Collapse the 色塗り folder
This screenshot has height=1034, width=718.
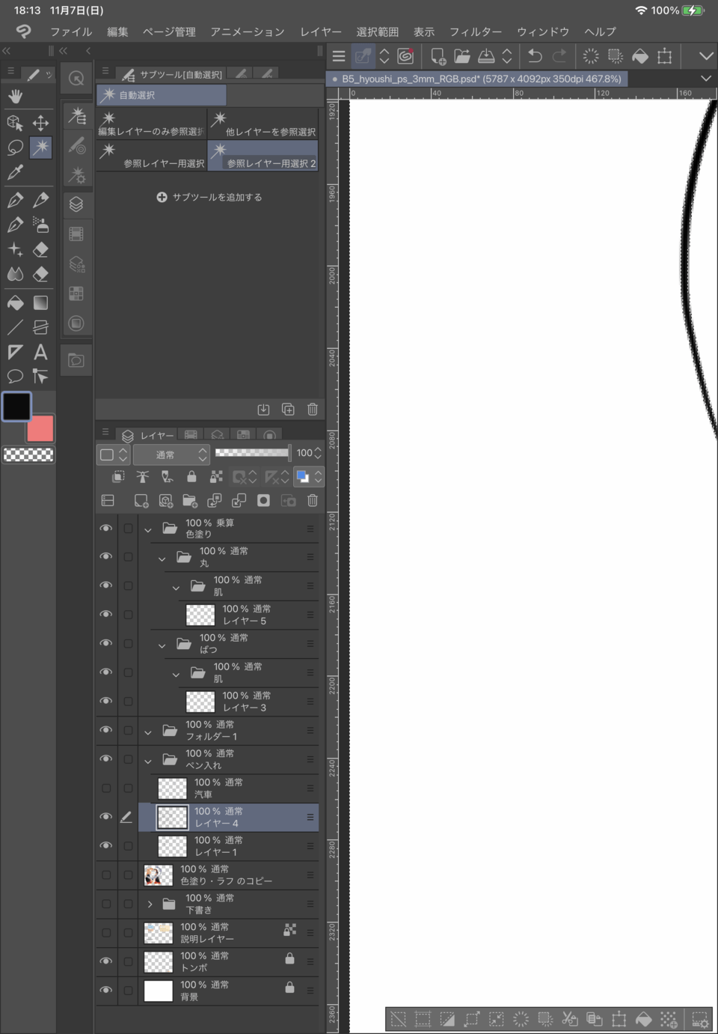[x=148, y=529]
